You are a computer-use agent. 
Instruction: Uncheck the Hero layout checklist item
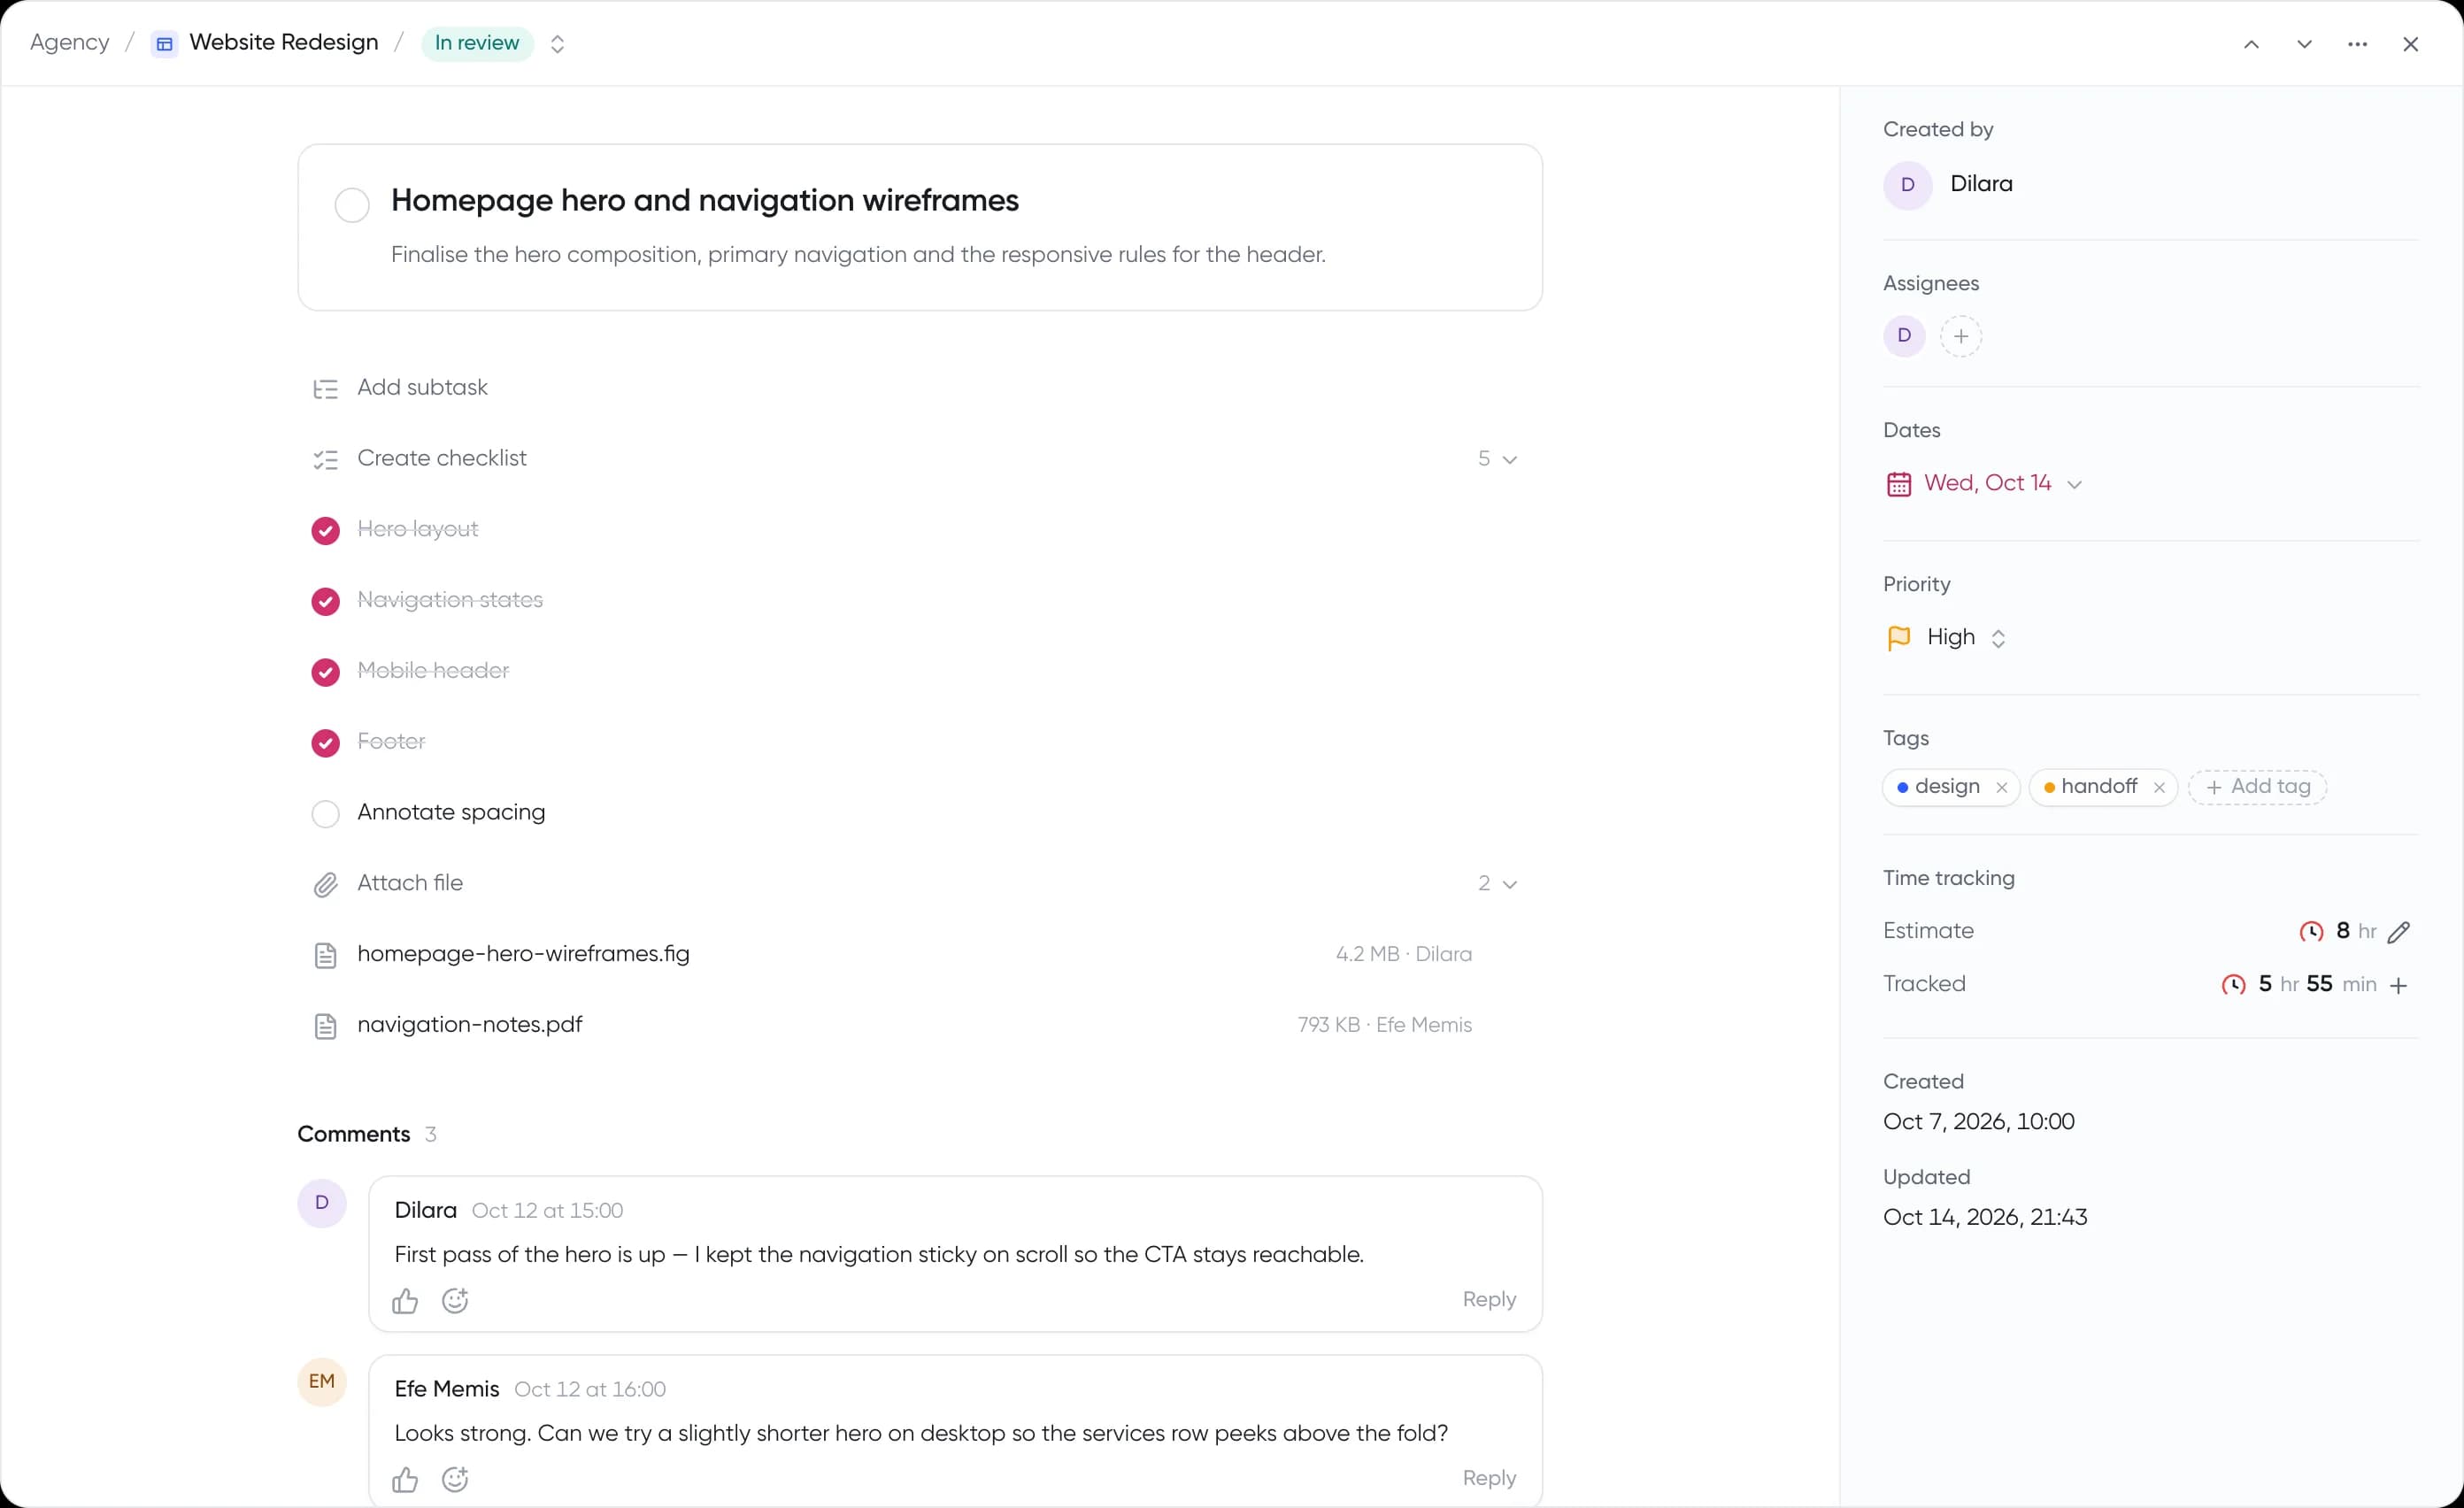click(325, 531)
